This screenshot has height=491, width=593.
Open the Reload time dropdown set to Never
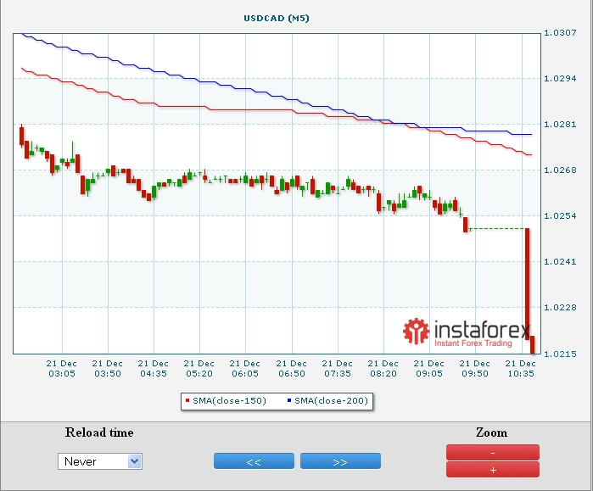[x=100, y=461]
